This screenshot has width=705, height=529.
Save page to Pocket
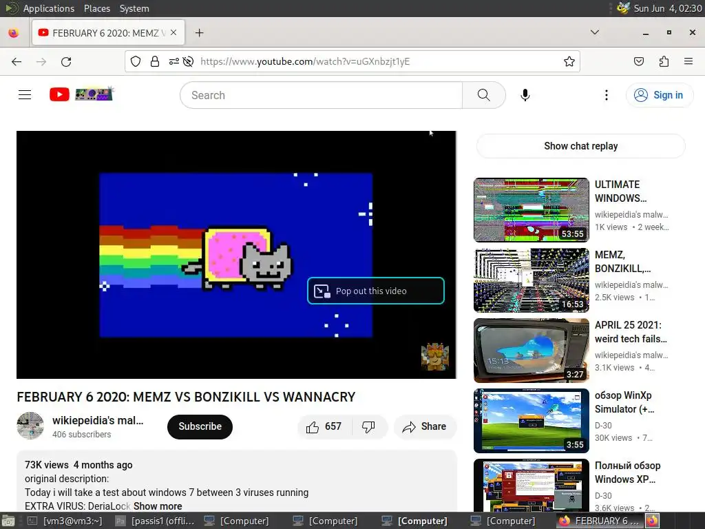click(x=639, y=61)
